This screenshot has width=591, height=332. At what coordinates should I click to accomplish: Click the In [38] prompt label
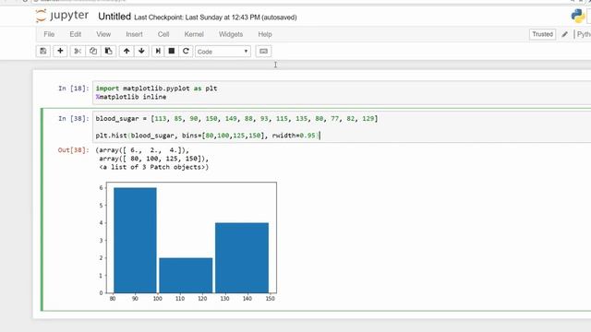[74, 119]
